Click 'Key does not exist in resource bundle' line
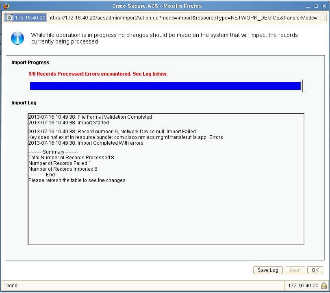Screen dimensions: 330x293 pyautogui.click(x=126, y=137)
